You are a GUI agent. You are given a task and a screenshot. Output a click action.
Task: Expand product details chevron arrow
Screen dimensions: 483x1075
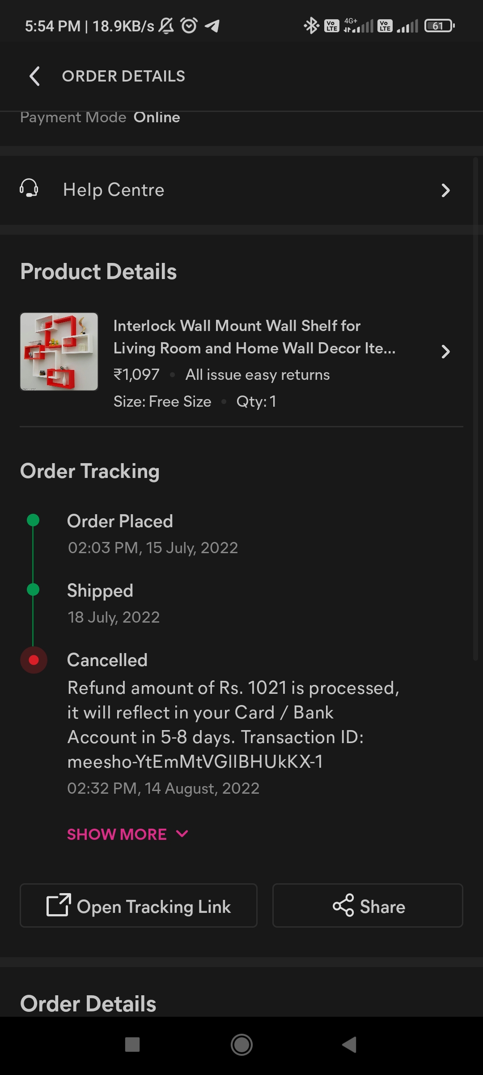[445, 352]
